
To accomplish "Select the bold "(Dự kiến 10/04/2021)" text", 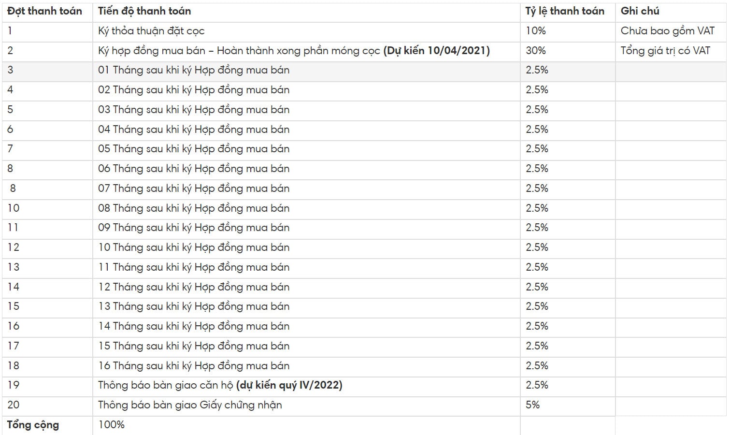I will (436, 51).
